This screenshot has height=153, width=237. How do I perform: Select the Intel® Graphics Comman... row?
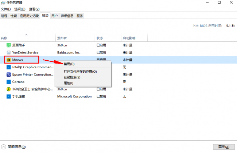tap(33, 67)
